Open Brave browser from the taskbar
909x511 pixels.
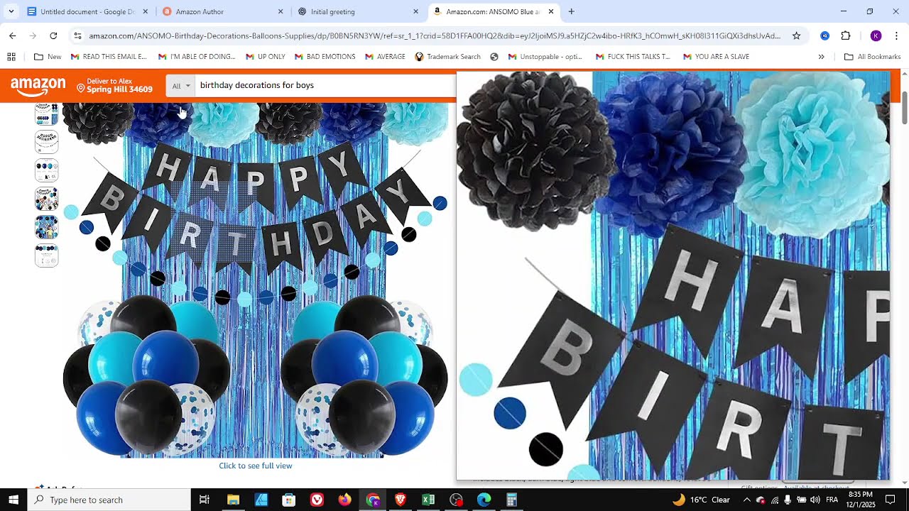pyautogui.click(x=401, y=500)
